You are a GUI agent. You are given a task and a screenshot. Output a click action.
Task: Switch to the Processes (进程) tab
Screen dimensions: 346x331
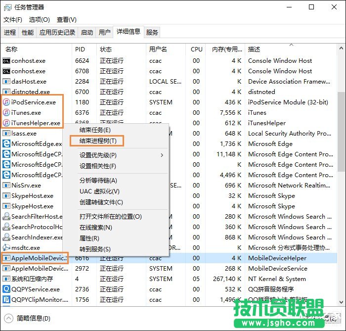click(10, 33)
